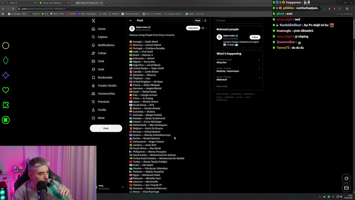Click the Communities people icon
Image resolution: width=355 pixels, height=200 pixels.
[x=93, y=94]
